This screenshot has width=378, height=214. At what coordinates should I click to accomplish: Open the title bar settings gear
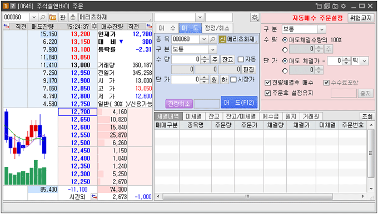click(344, 6)
